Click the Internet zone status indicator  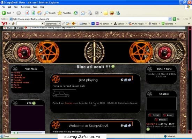(x=170, y=136)
